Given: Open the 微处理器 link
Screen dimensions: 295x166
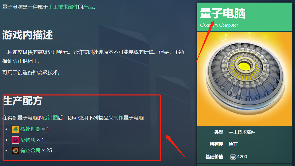Looking at the screenshot, I should [x=31, y=129].
